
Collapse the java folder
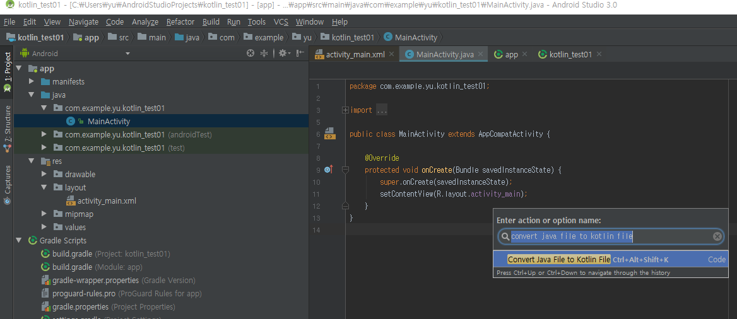32,95
